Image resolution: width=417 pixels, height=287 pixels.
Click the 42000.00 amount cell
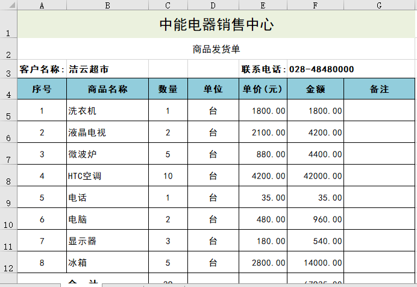coord(315,176)
